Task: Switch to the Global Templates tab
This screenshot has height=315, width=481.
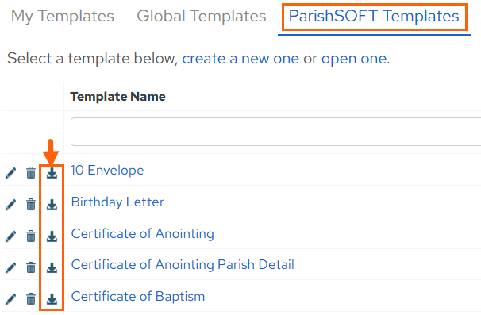Action: tap(202, 16)
